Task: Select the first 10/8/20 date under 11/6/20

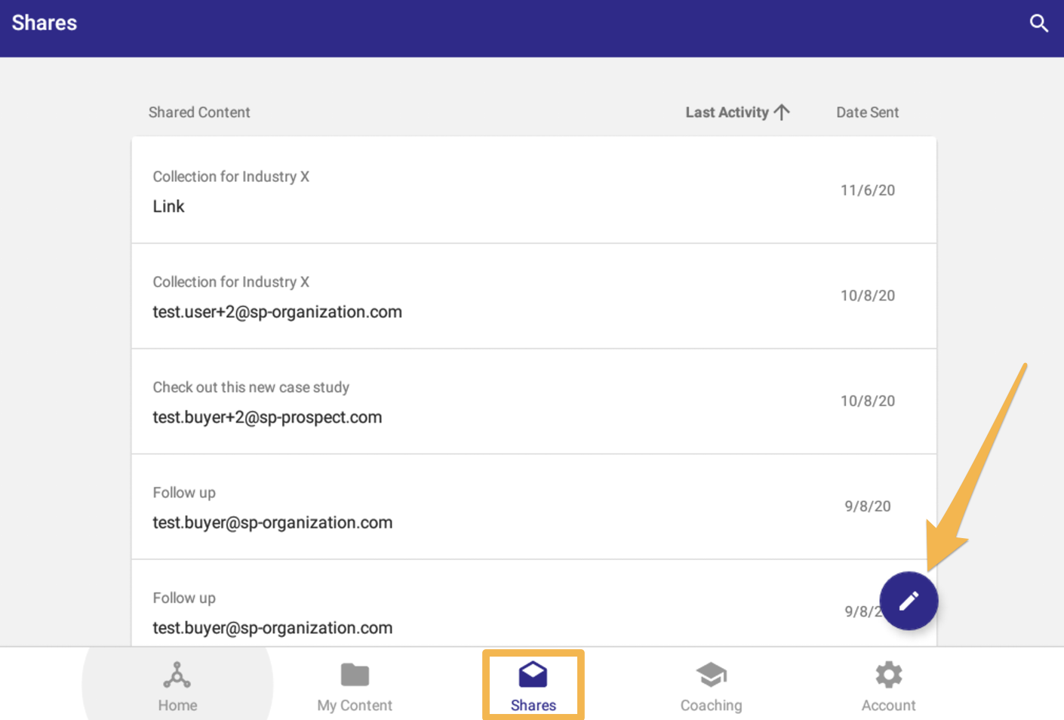Action: tap(868, 296)
